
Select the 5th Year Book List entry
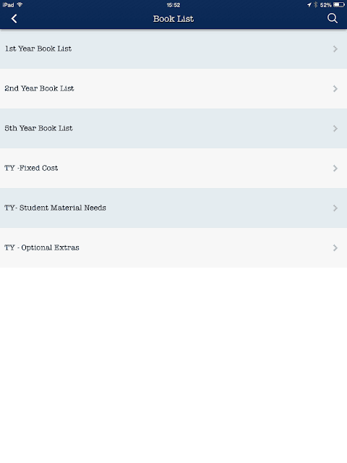pyautogui.click(x=173, y=129)
